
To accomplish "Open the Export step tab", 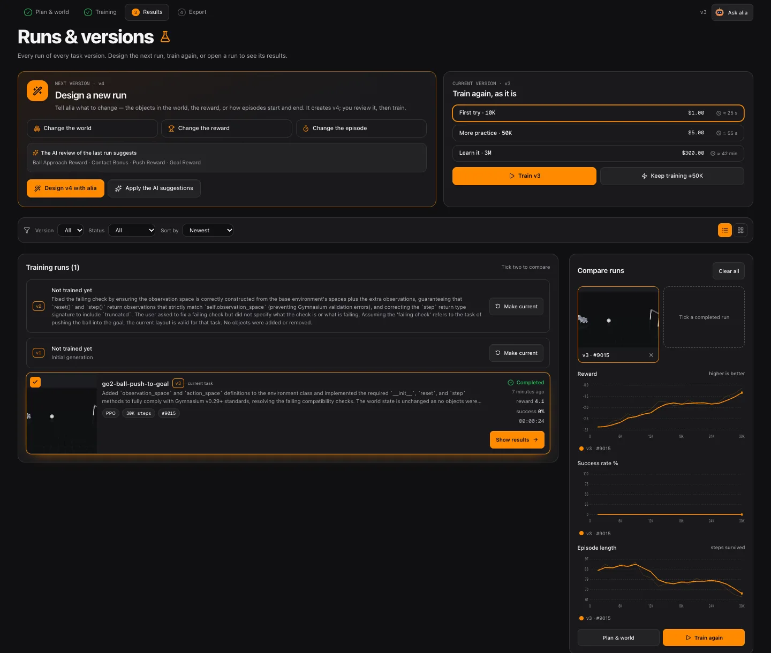I will point(192,12).
